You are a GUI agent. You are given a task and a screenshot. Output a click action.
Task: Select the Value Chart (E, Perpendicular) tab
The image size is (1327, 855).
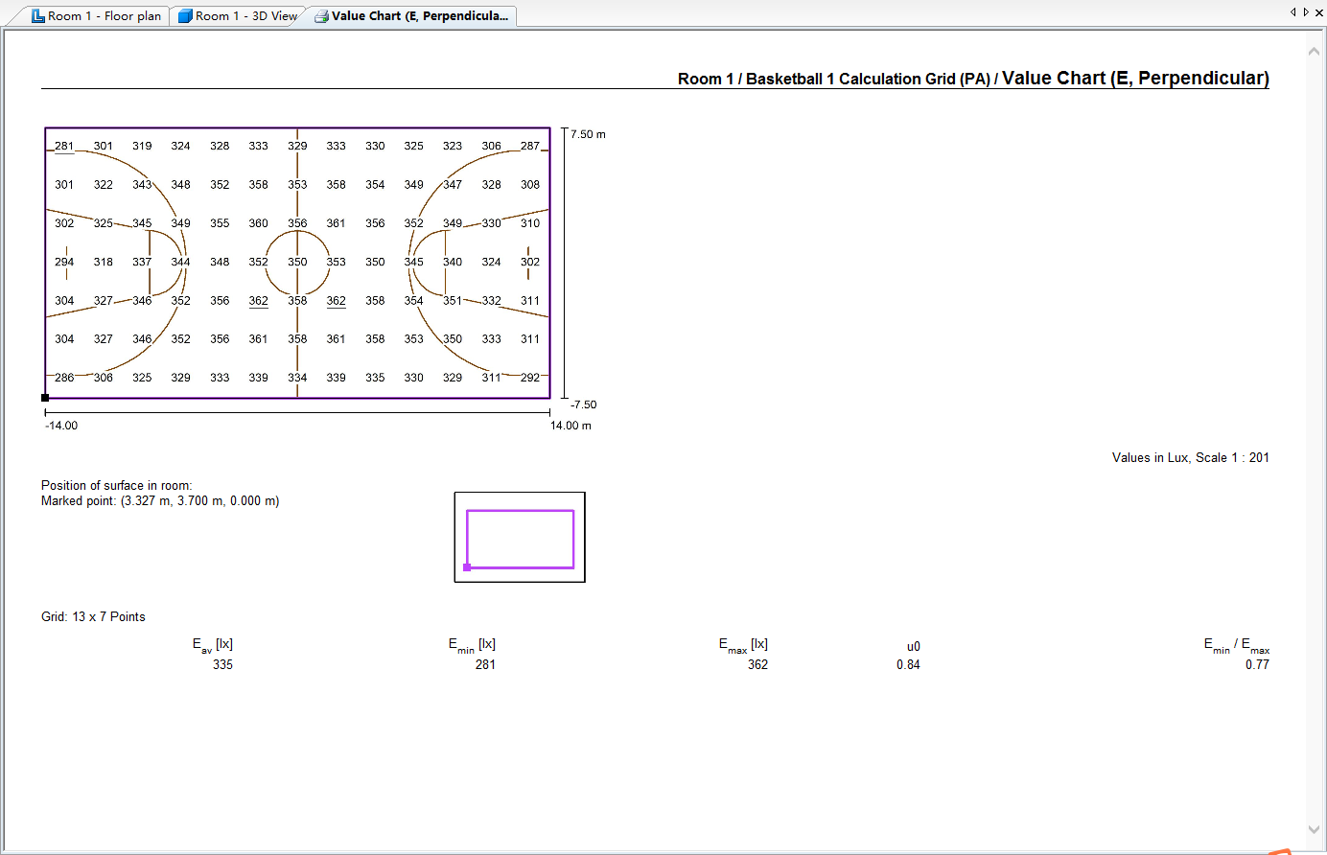419,16
